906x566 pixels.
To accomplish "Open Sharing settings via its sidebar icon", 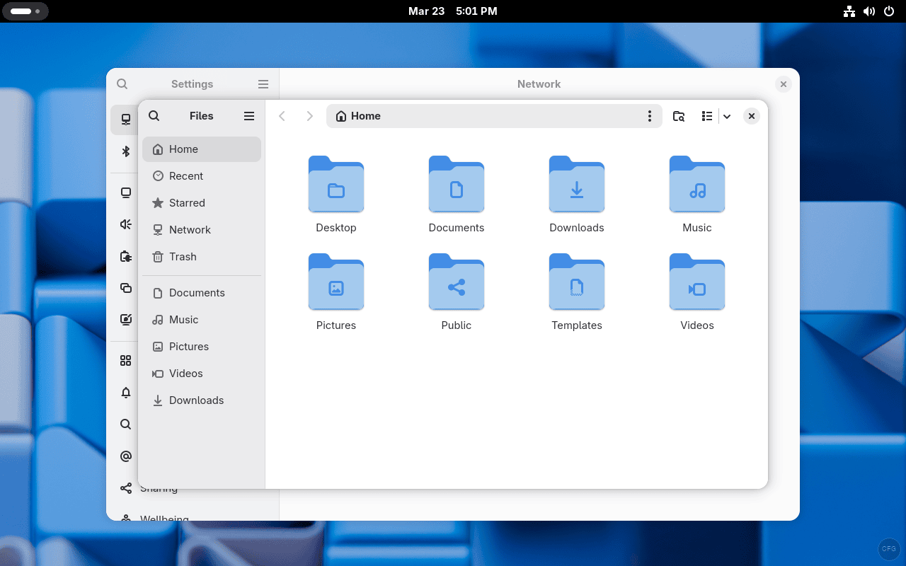I will 125,488.
